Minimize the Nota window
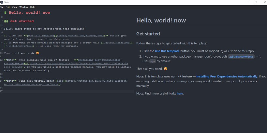Viewport: 267px width, 133px height. click(247, 2)
